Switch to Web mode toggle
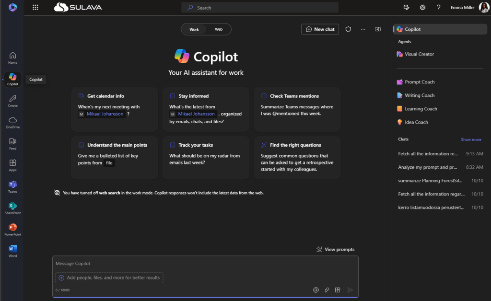 pyautogui.click(x=219, y=29)
